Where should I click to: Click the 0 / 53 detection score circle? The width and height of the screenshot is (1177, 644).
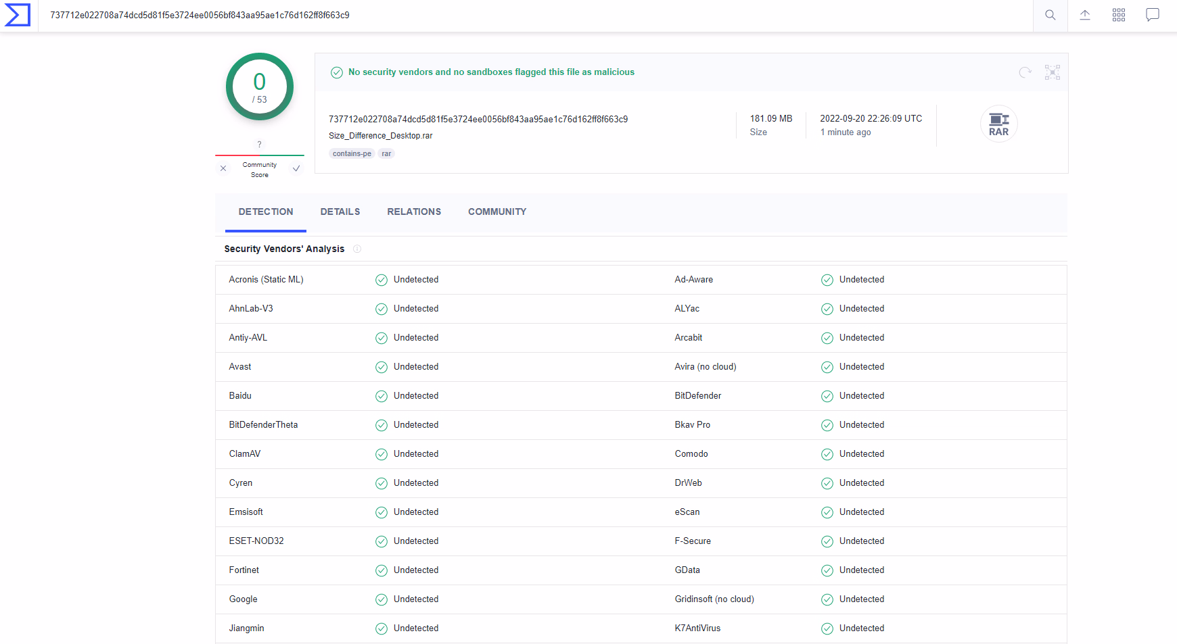260,86
